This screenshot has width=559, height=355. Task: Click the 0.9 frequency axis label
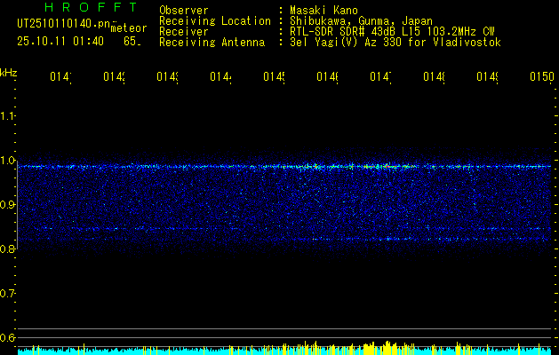click(x=7, y=205)
